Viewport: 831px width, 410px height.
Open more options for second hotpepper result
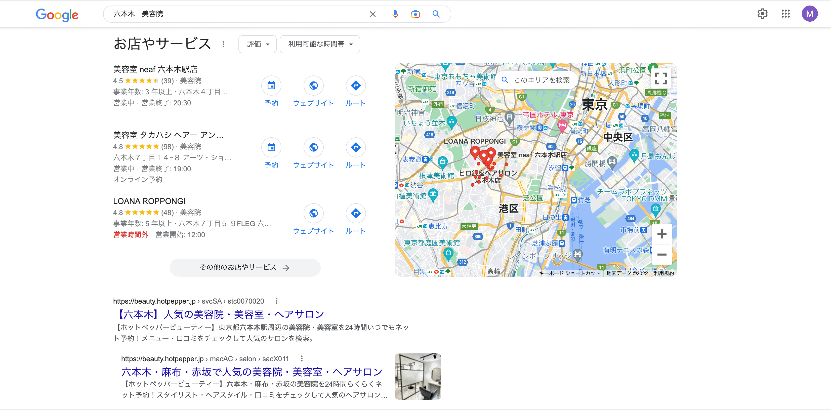coord(302,358)
